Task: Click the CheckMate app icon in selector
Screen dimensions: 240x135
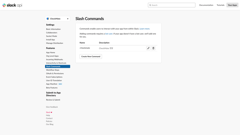Action: (x=48, y=19)
